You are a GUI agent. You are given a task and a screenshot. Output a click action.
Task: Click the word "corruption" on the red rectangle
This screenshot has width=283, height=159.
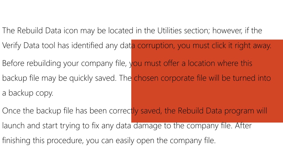click(x=156, y=46)
